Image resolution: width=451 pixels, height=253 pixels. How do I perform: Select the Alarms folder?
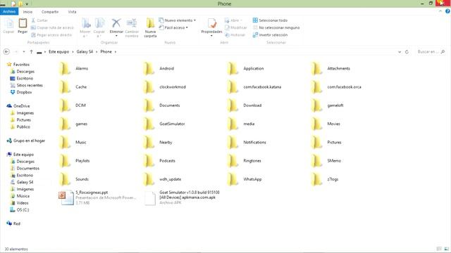pos(74,69)
